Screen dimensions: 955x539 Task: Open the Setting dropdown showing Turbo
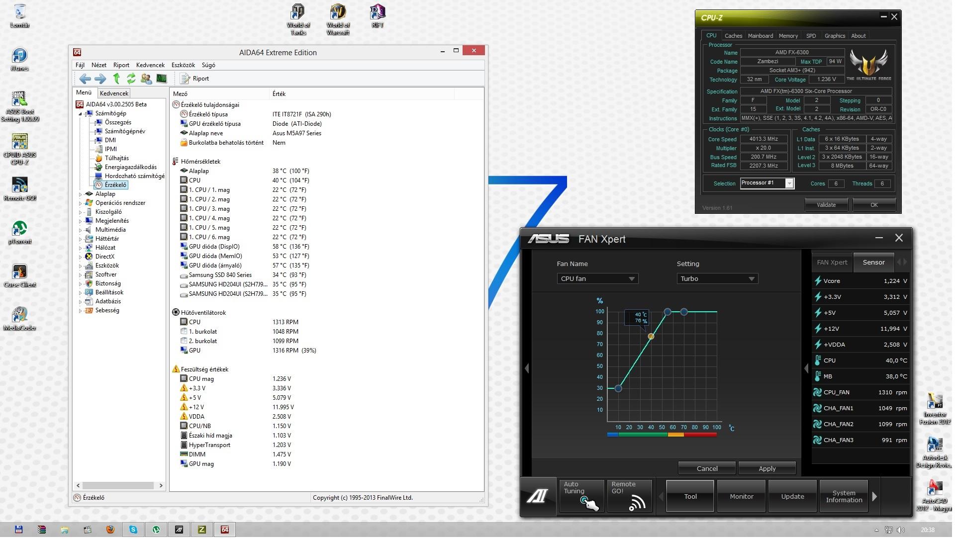point(717,279)
